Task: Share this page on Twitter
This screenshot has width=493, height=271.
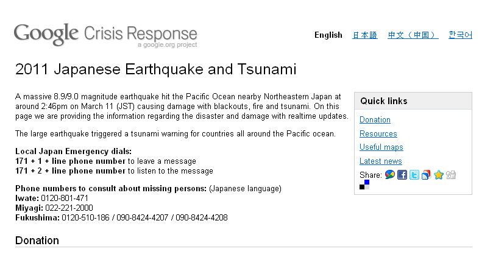Action: pyautogui.click(x=414, y=175)
